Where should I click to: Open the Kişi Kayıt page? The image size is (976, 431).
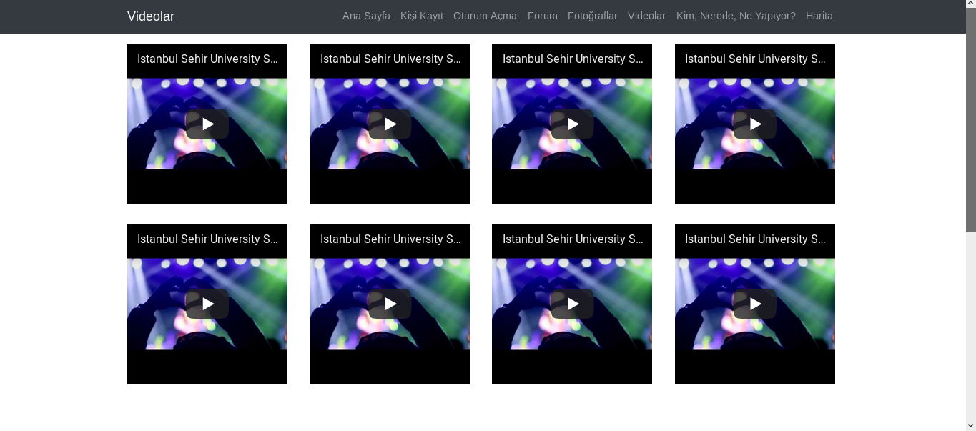(x=422, y=16)
